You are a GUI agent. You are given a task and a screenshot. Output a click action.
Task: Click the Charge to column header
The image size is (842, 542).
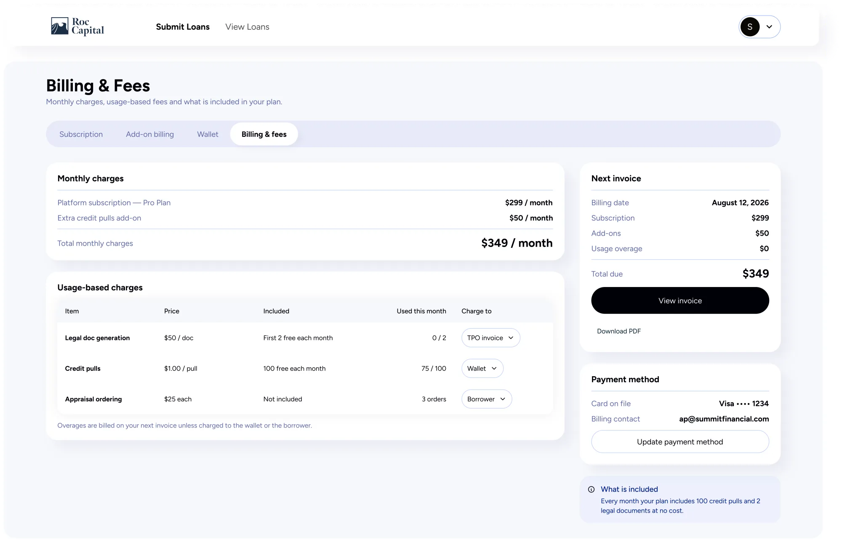tap(477, 311)
